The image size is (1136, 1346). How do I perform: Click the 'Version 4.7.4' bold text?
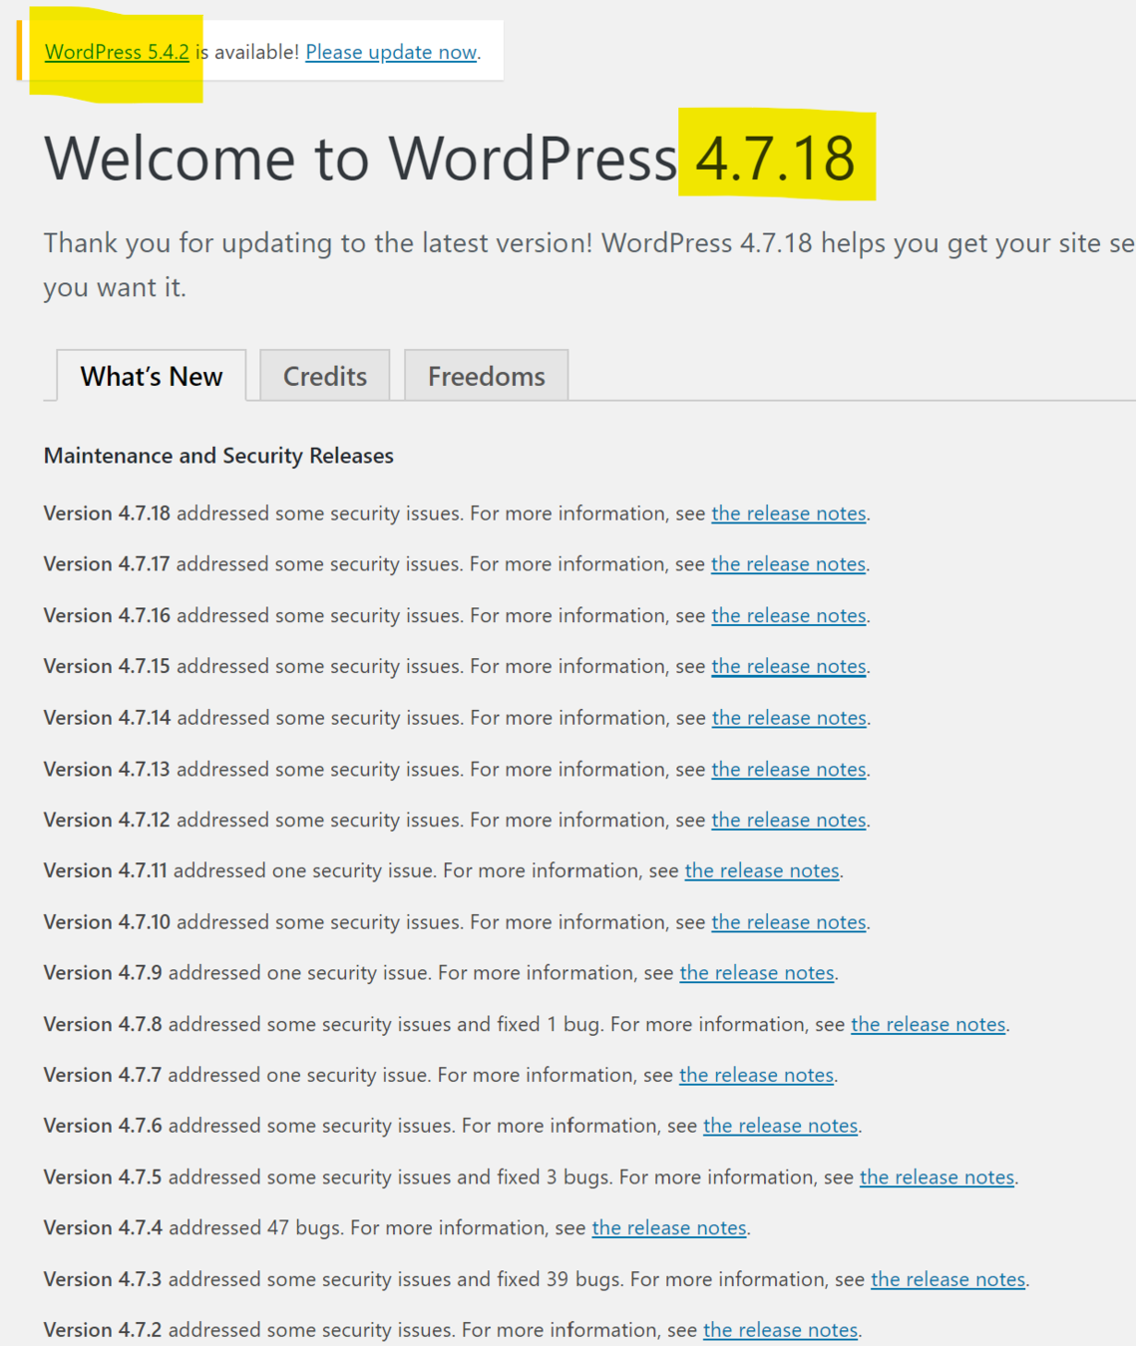click(x=103, y=1228)
